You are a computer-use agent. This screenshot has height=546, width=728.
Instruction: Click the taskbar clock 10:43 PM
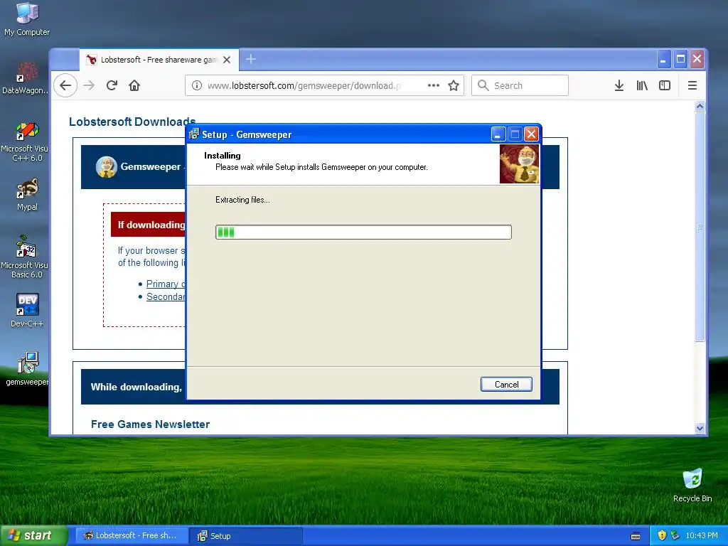coord(702,536)
